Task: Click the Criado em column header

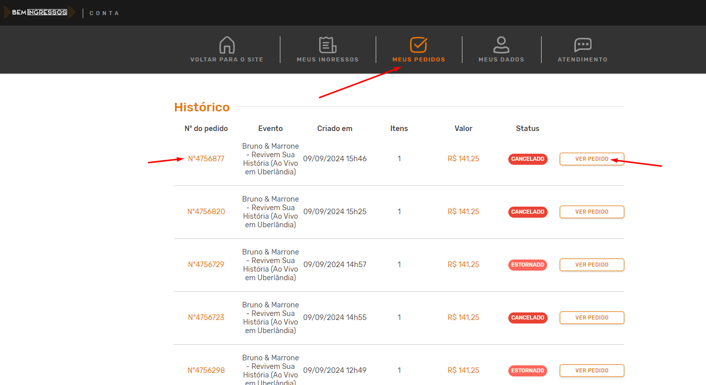Action: [x=335, y=129]
